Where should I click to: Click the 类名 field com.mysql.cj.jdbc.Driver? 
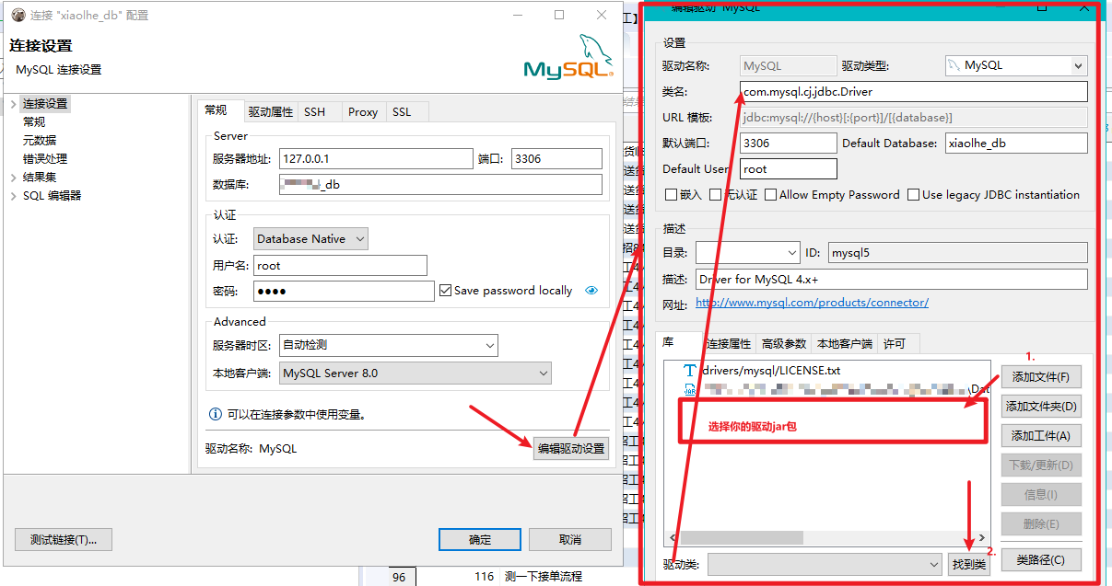[914, 92]
